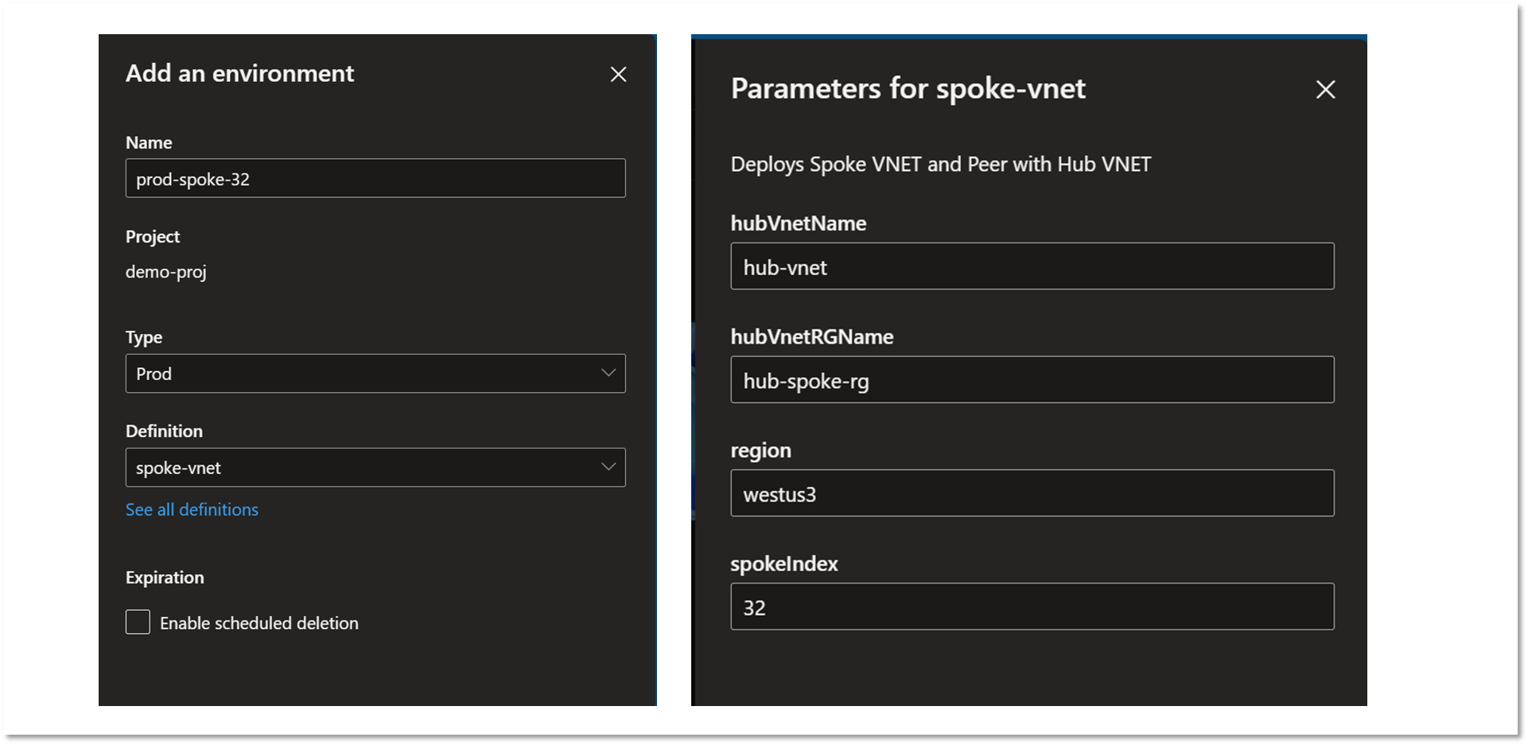The height and width of the screenshot is (745, 1528).
Task: Click the Parameters for spoke-vnet heading
Action: pyautogui.click(x=908, y=89)
